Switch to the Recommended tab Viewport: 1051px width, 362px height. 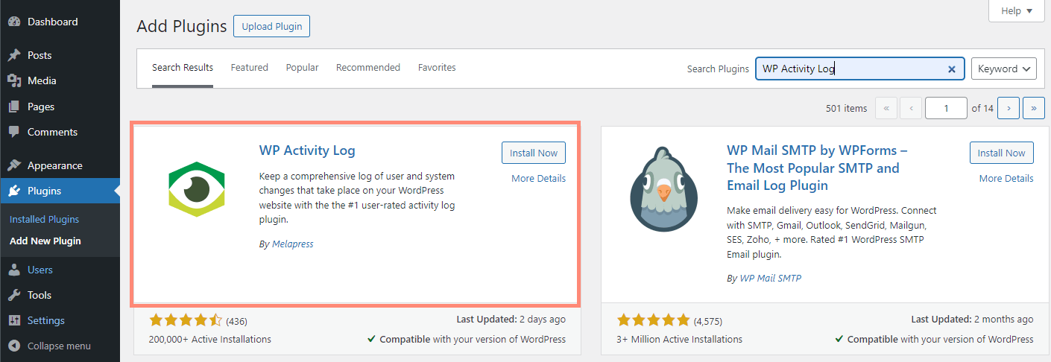(368, 67)
